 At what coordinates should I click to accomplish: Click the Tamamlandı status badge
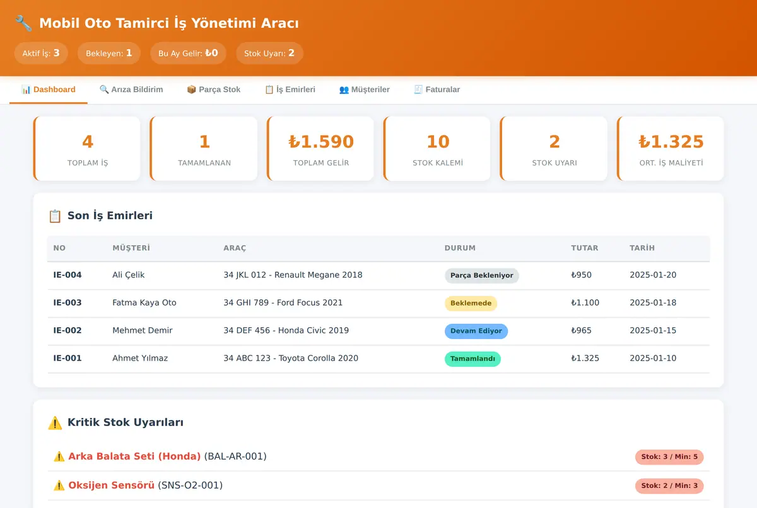[x=472, y=359]
